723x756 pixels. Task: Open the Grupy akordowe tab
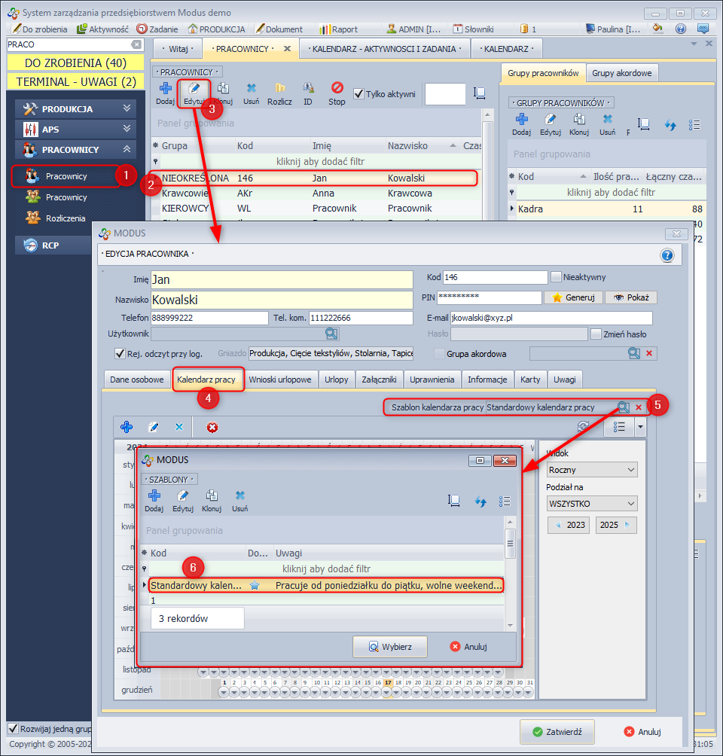click(x=622, y=73)
